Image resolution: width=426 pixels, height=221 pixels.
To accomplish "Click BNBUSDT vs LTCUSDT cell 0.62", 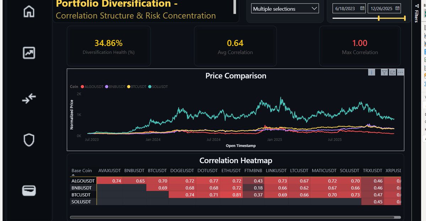I will 300,188.
